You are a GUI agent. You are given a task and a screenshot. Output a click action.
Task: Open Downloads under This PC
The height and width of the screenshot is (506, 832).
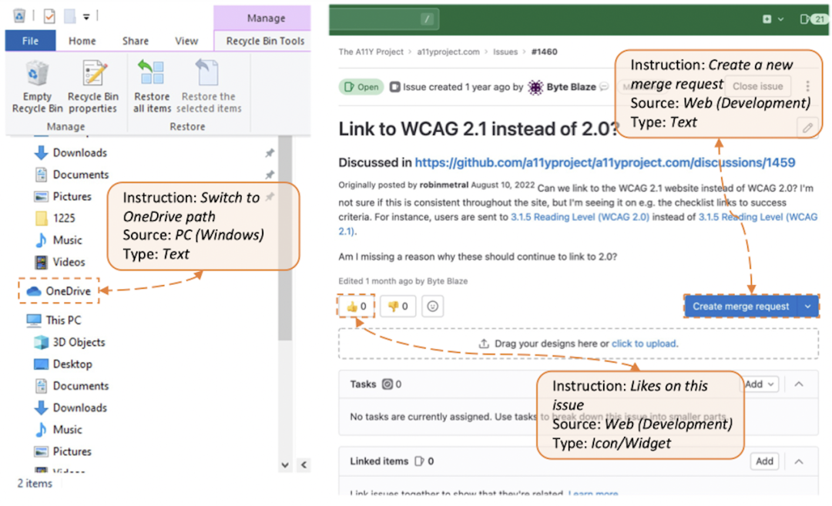(x=71, y=408)
